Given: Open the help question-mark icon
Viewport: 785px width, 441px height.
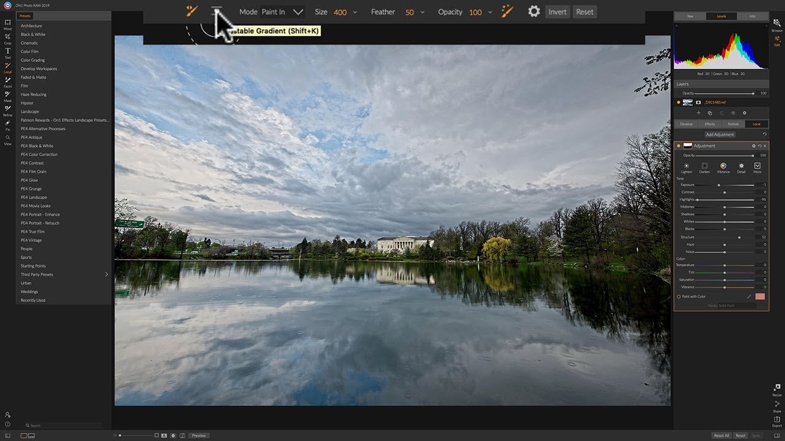Looking at the screenshot, I should (7, 424).
